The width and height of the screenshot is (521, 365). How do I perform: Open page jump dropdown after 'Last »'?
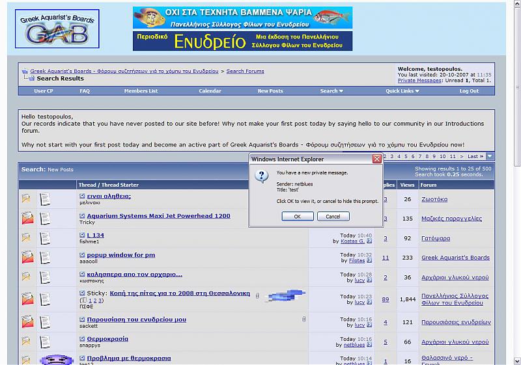coord(490,156)
